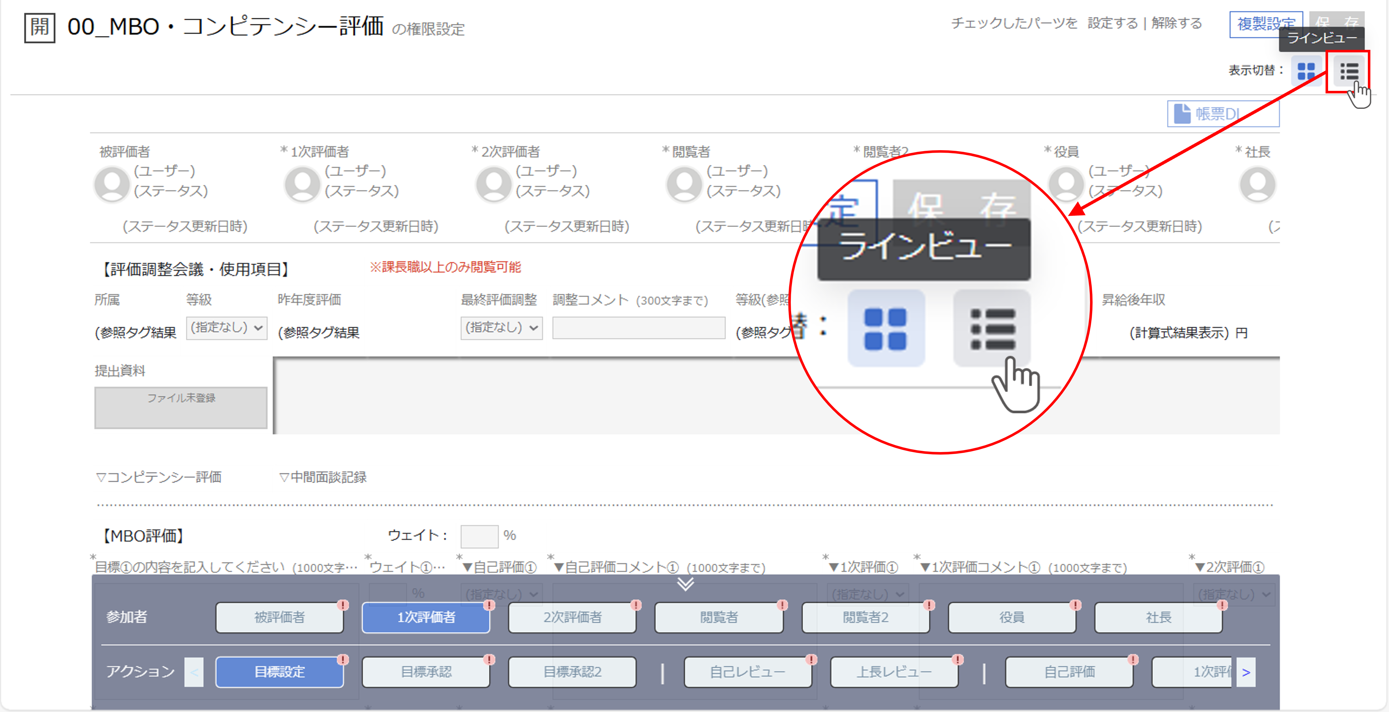
Task: Switch to grid view icon
Action: click(x=1306, y=71)
